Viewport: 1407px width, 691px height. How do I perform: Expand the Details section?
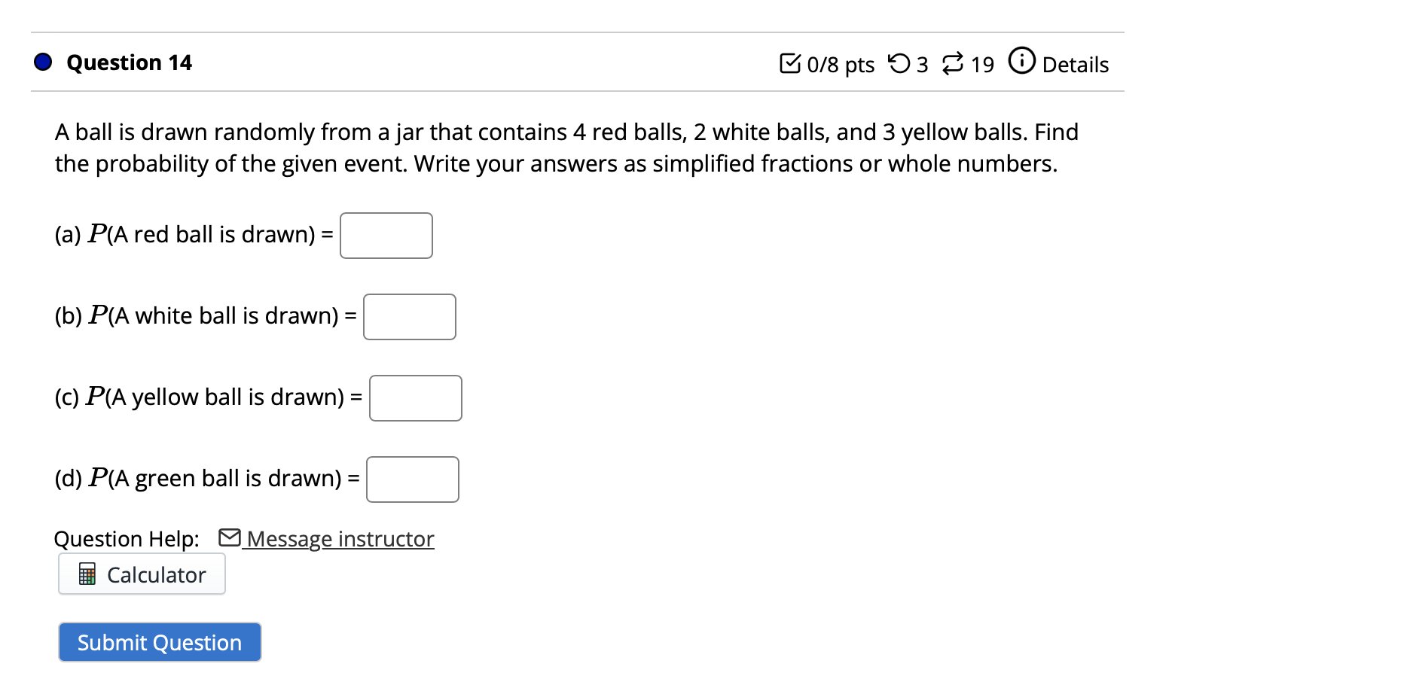point(1075,64)
